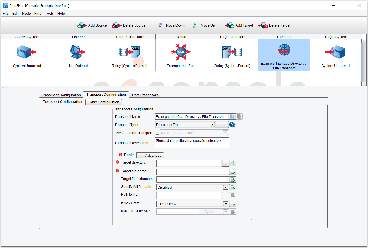This screenshot has height=248, width=368.
Task: Click Add Source toolbar button
Action: tap(92, 25)
